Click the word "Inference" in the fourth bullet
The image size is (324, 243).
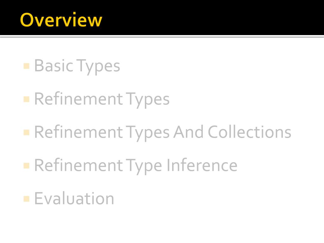click(202, 165)
